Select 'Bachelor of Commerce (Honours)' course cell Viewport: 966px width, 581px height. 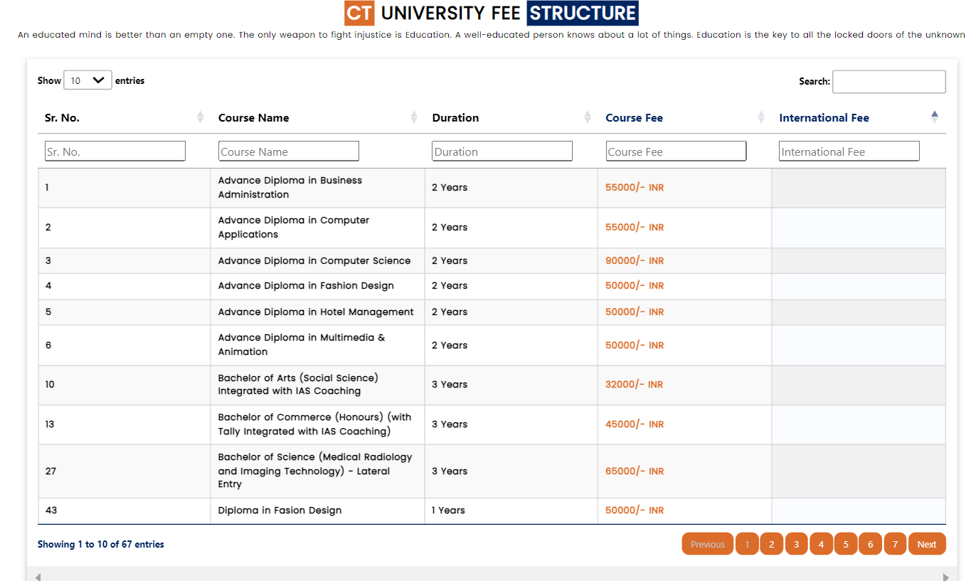[x=317, y=425]
